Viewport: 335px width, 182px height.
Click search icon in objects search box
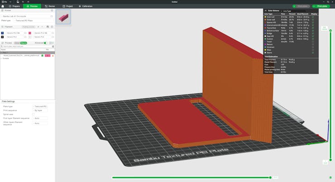tap(53, 46)
